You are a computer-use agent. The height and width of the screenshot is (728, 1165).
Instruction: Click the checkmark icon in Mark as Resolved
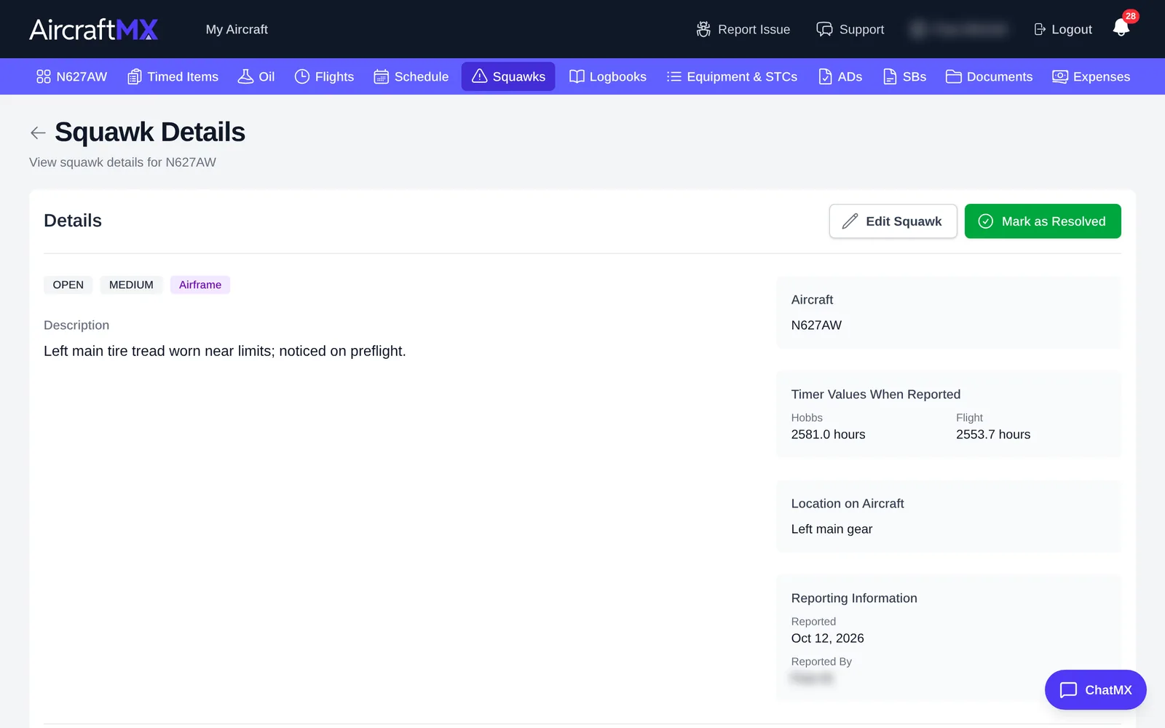985,221
